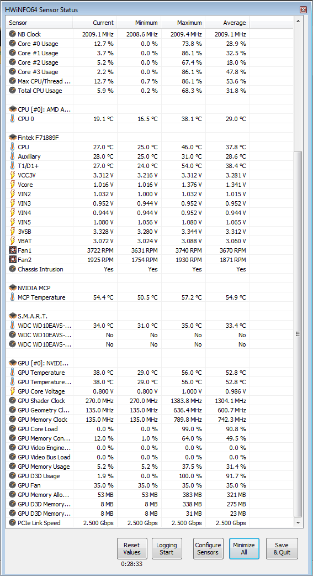This screenshot has height=576, width=313.
Task: Select the Core #2 Usage row label
Action: [38, 62]
